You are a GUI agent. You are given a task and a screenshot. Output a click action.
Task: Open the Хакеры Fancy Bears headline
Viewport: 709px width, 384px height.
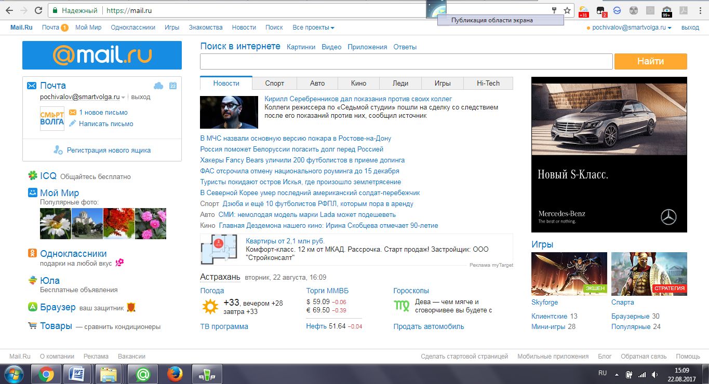[x=302, y=160]
